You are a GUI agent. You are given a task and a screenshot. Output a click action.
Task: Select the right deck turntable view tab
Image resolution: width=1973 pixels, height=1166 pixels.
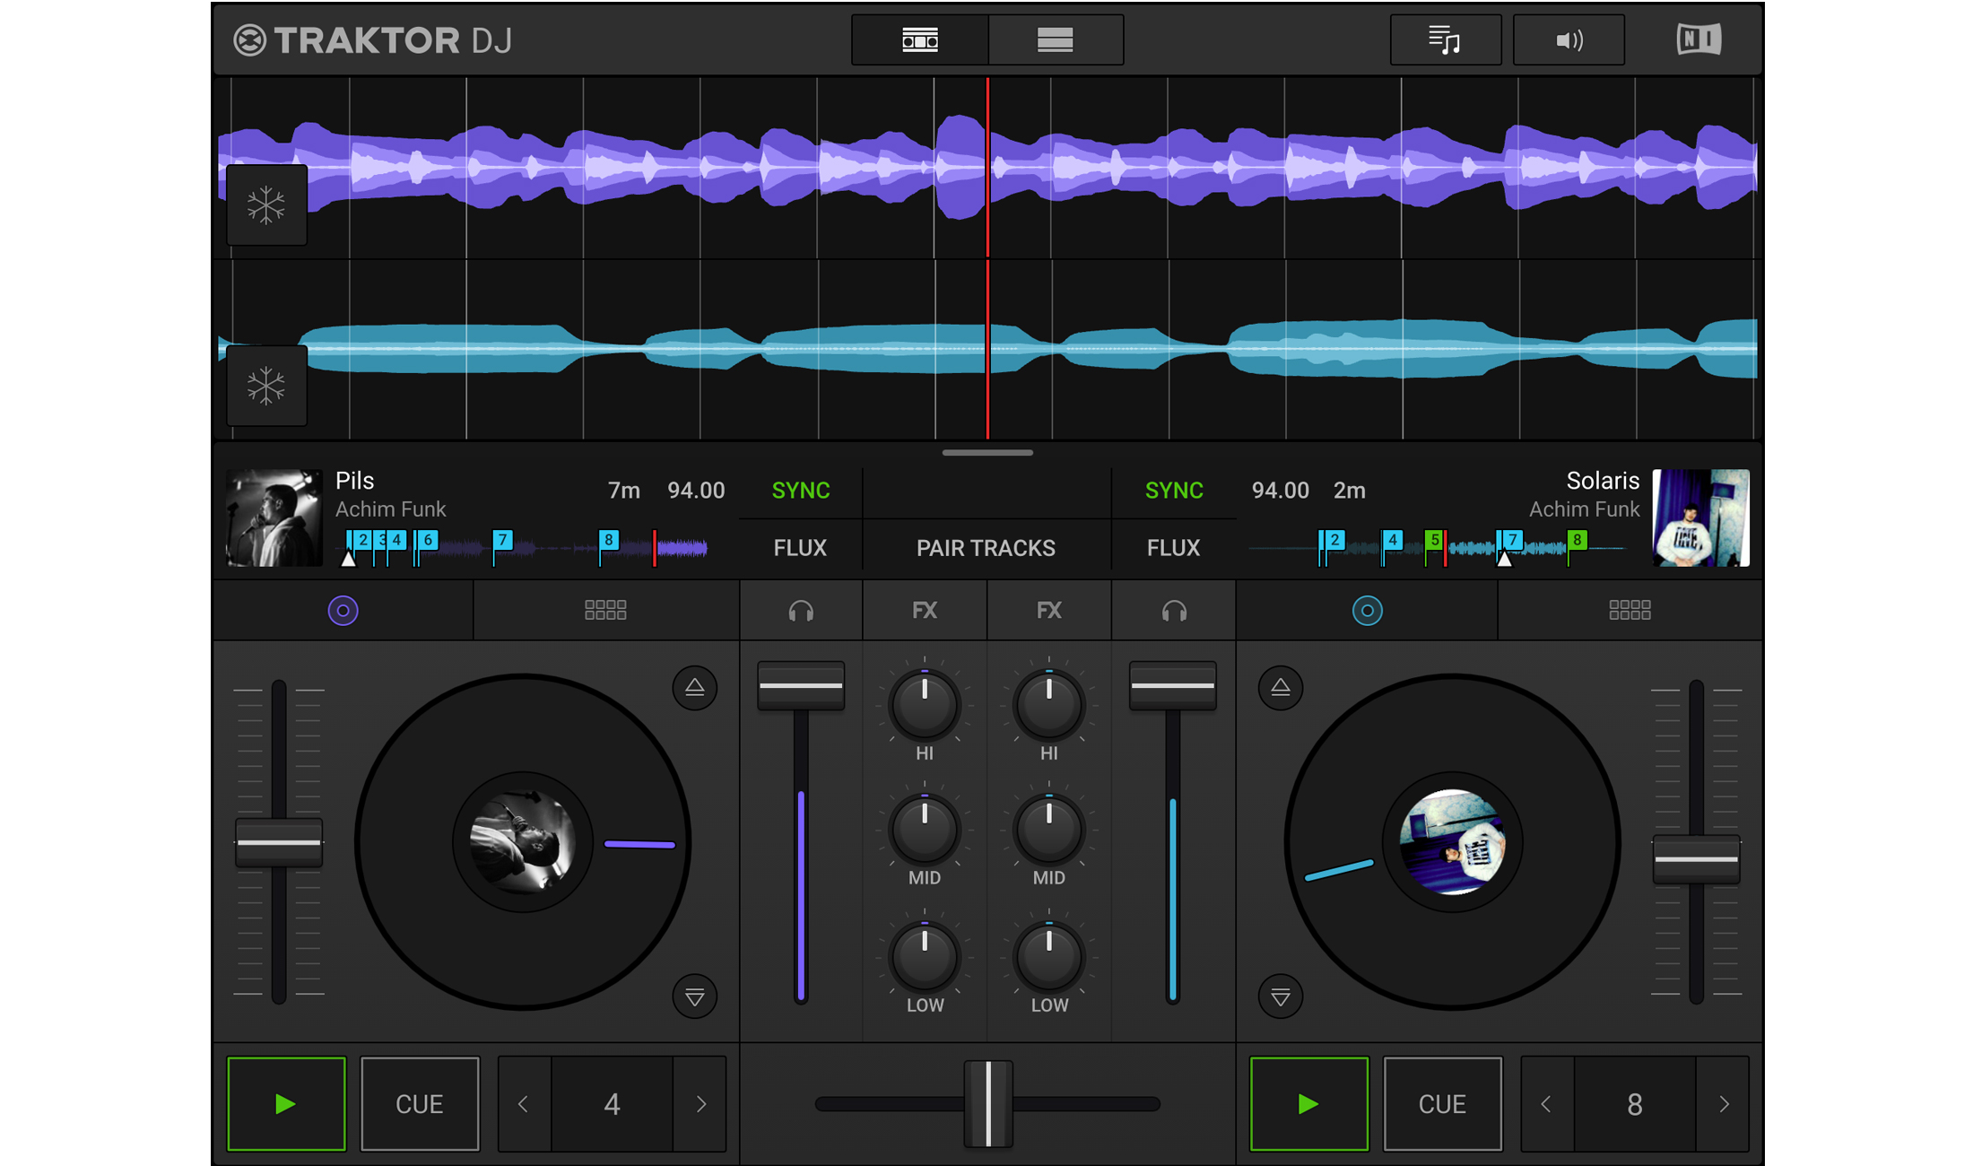click(1367, 611)
